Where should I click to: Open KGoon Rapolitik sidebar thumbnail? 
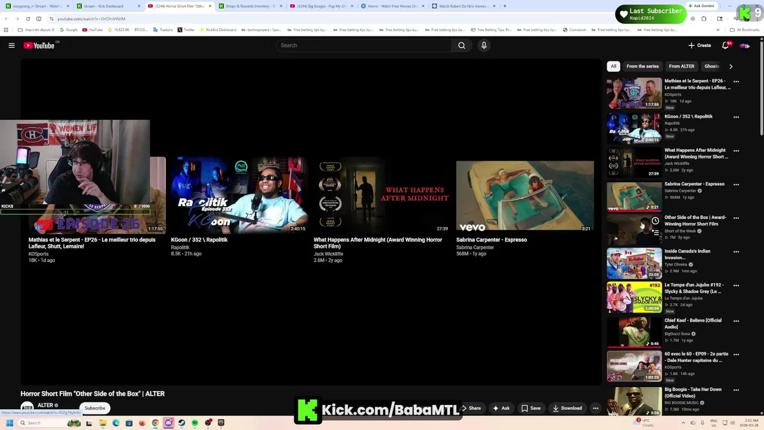tap(634, 128)
